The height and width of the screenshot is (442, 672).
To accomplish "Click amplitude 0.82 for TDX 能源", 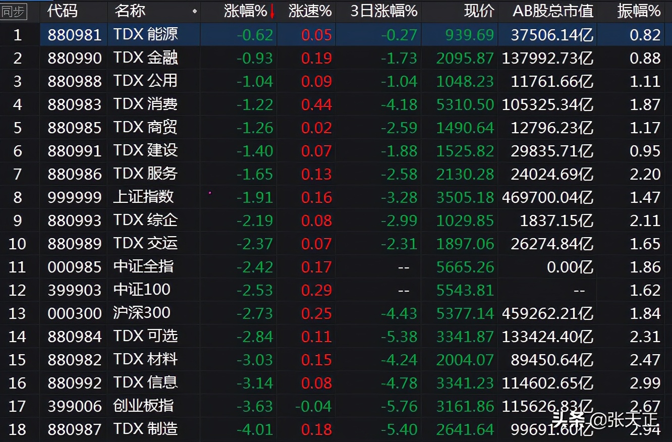I will (645, 35).
